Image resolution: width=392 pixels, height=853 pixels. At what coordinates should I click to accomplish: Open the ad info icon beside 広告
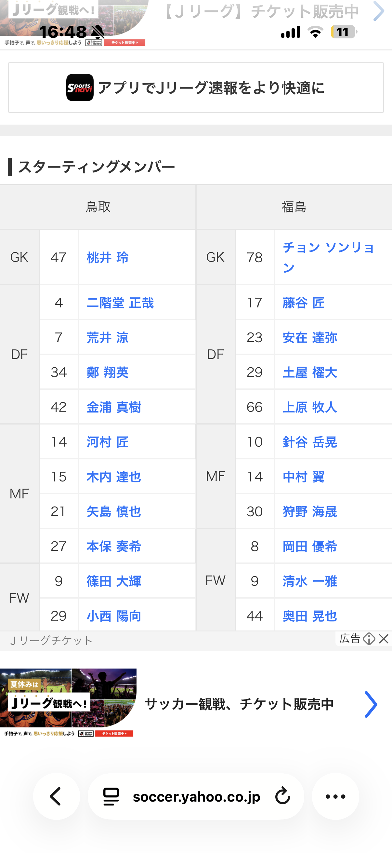point(369,639)
